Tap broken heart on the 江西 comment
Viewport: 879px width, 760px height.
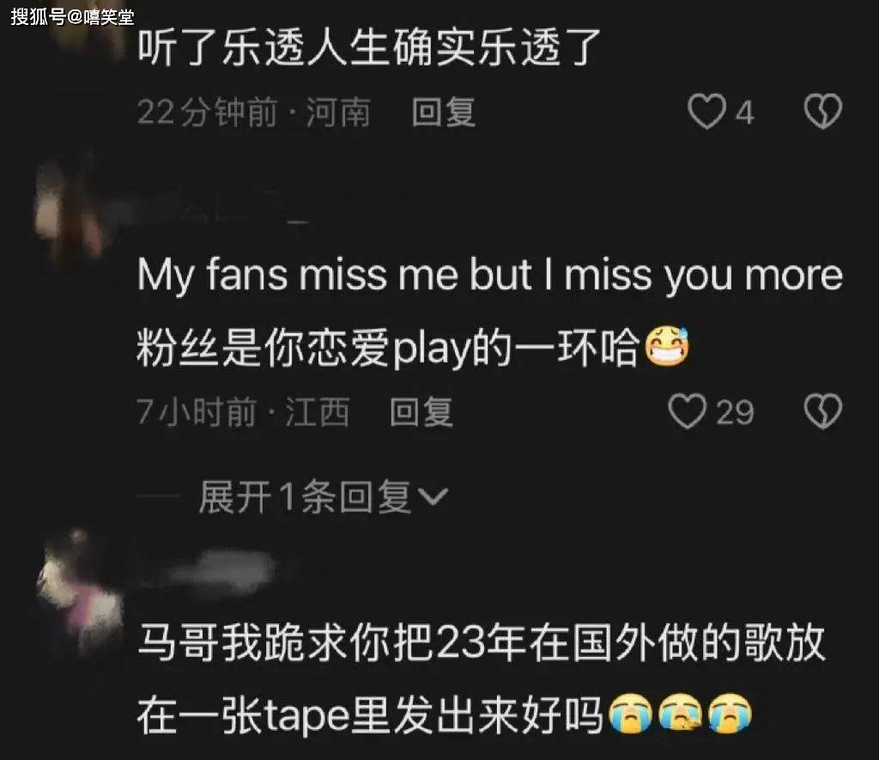(x=823, y=411)
